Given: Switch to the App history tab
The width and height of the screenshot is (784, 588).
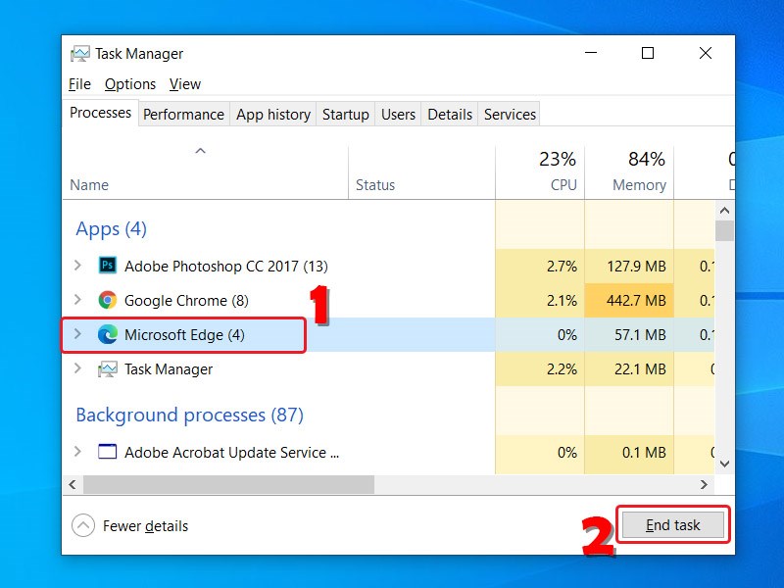Looking at the screenshot, I should pos(273,114).
